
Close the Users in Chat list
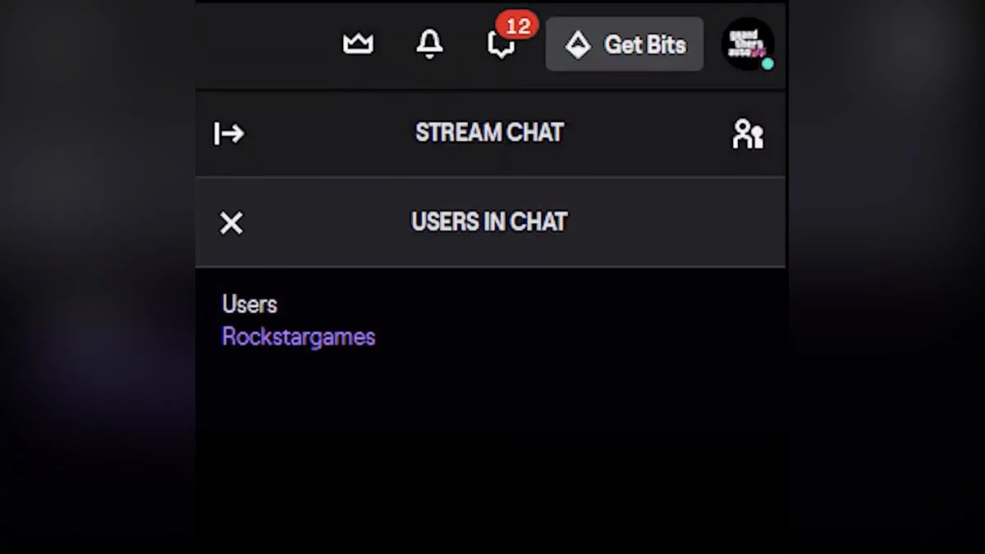(x=231, y=222)
